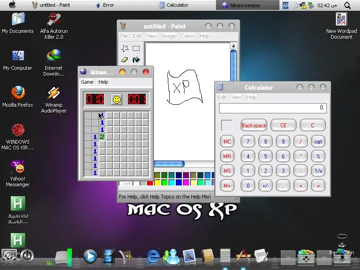Click the Paint horizontal scrollbar thumb
This screenshot has width=360, height=270.
click(169, 164)
